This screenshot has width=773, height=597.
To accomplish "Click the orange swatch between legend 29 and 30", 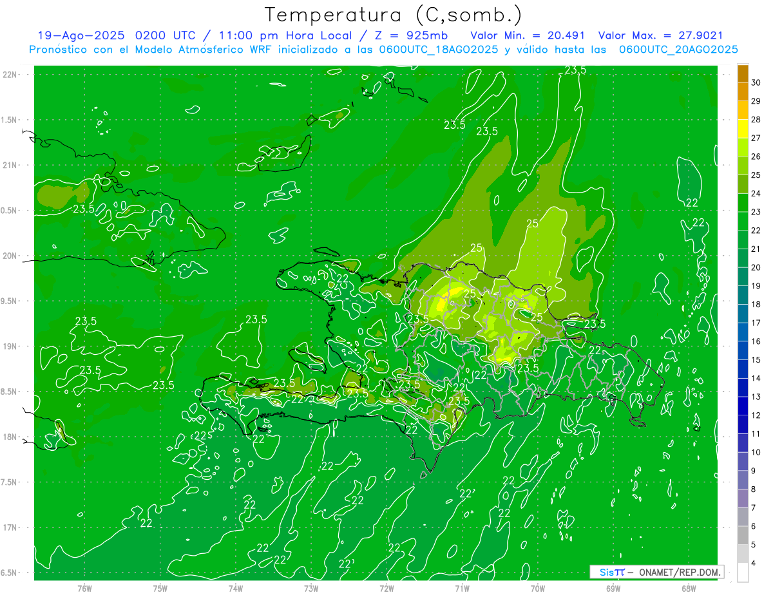I will coord(743,91).
